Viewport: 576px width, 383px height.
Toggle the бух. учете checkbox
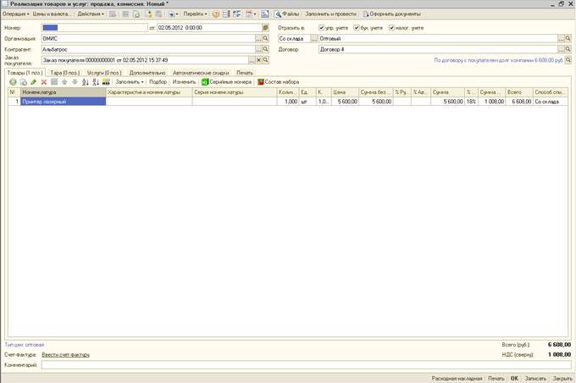tap(357, 28)
